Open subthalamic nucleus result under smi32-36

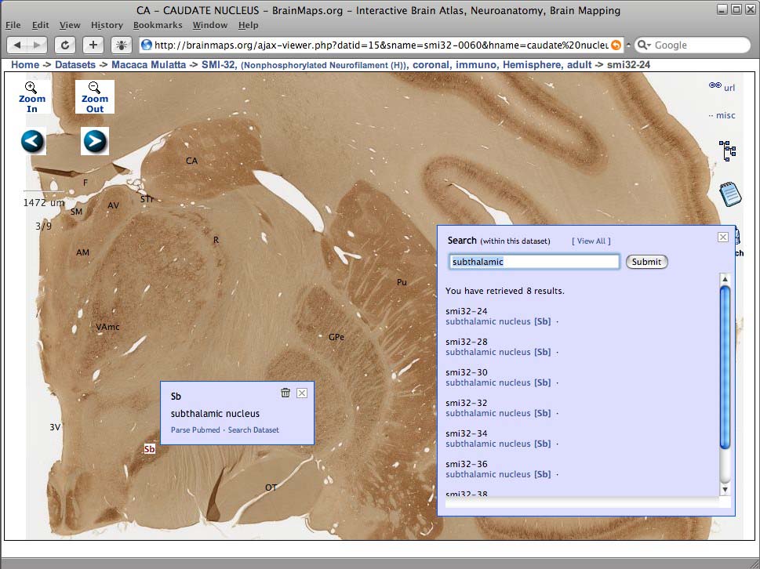pyautogui.click(x=498, y=474)
